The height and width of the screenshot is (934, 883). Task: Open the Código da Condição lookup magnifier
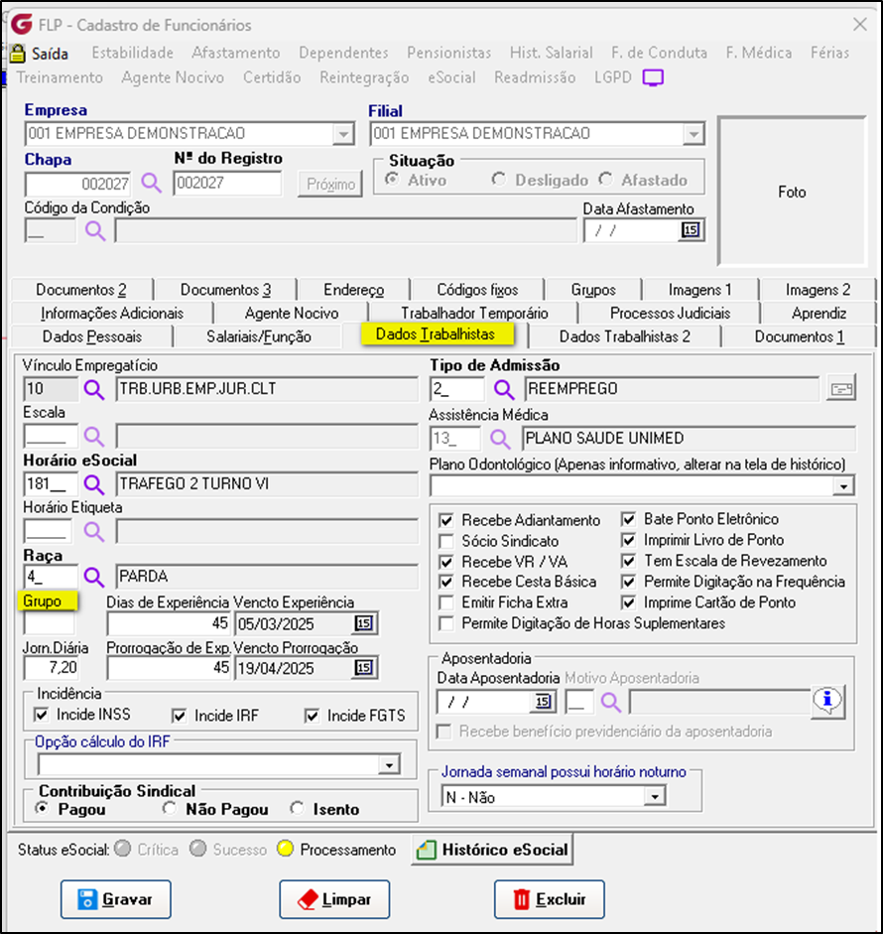tap(95, 230)
